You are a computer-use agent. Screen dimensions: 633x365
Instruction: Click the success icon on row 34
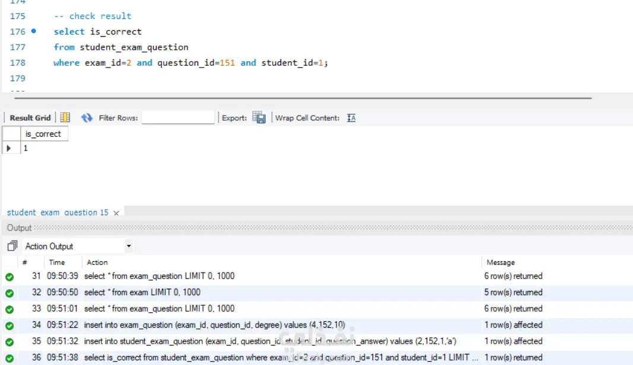pos(9,325)
